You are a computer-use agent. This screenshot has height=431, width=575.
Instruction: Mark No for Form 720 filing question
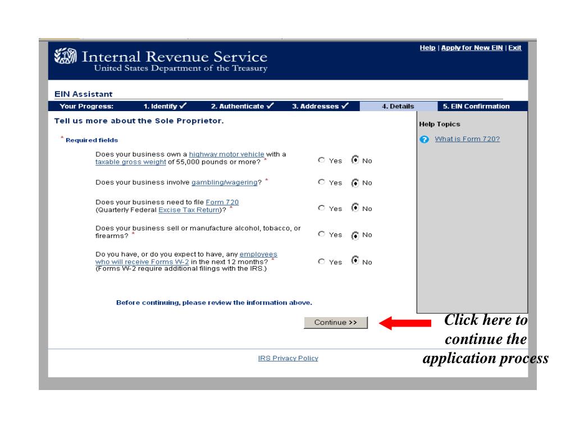[x=355, y=208]
